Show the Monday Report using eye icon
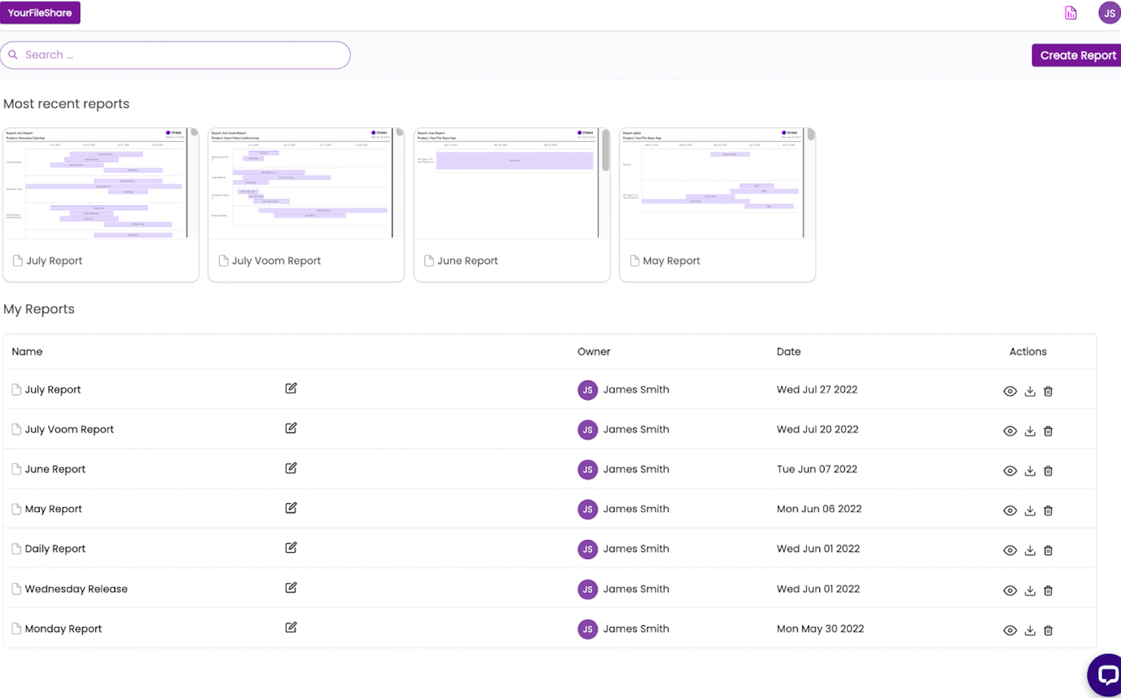The image size is (1121, 698). coord(1010,630)
